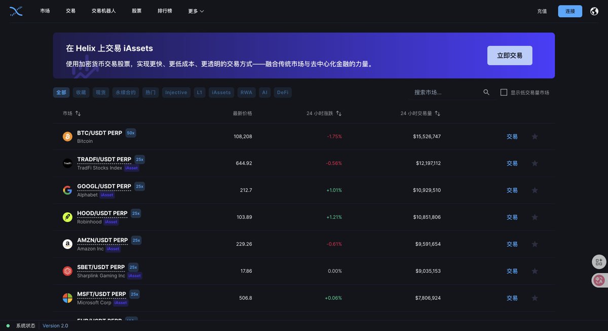
Task: Select the 热门 filter tab
Action: coord(150,92)
